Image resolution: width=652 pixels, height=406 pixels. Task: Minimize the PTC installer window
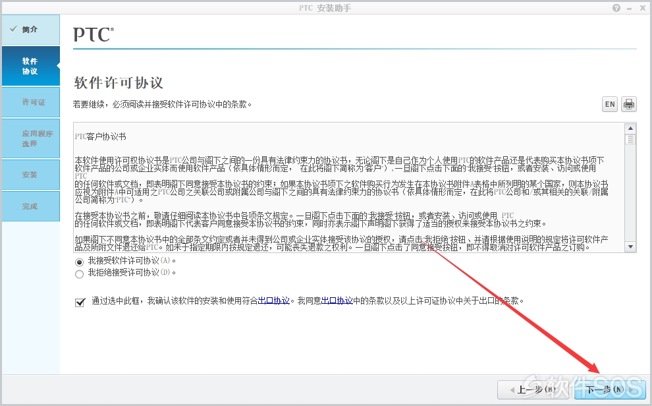click(x=630, y=9)
